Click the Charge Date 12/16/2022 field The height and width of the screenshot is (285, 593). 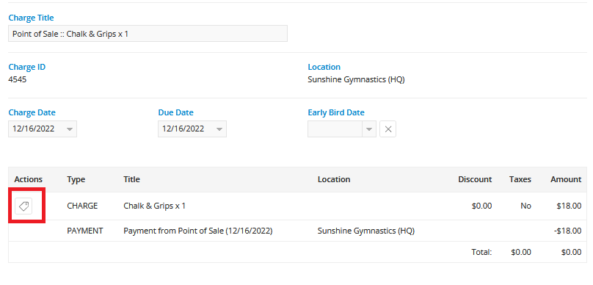coord(43,129)
